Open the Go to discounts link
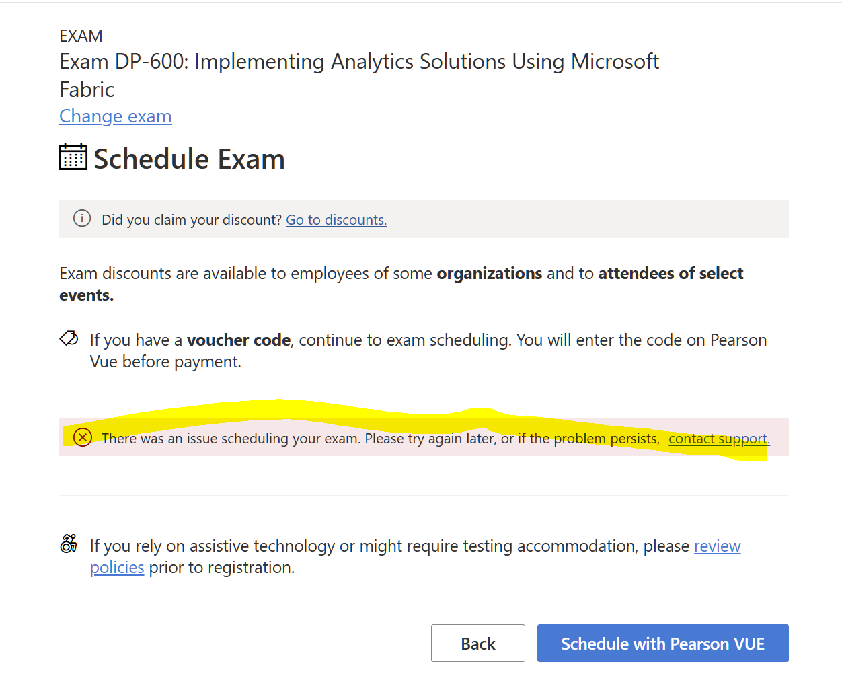842x674 pixels. click(x=336, y=220)
